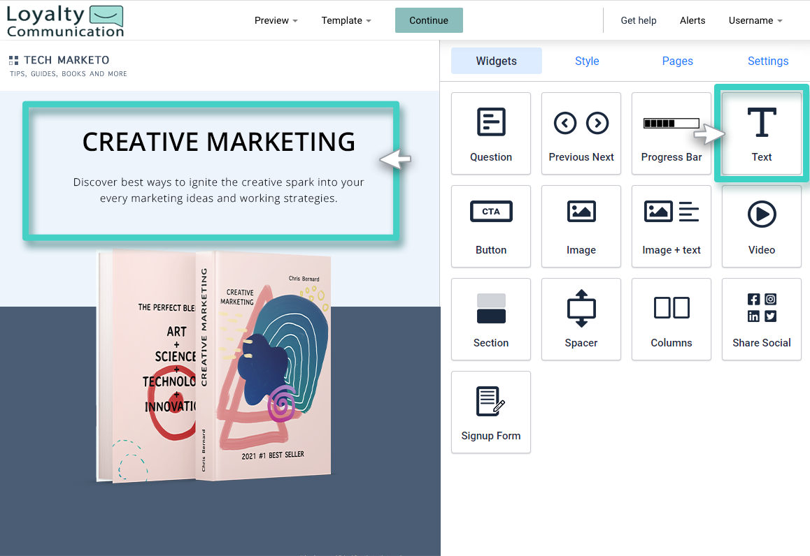Expand the Template menu
The height and width of the screenshot is (556, 810).
[x=346, y=20]
